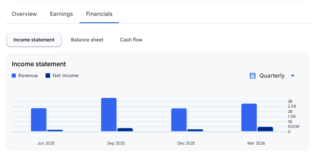Click the 500M y-axis value

293,127
